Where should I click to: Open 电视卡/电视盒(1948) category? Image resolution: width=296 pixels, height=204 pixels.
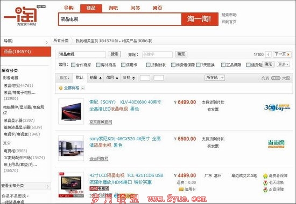pyautogui.click(x=22, y=134)
